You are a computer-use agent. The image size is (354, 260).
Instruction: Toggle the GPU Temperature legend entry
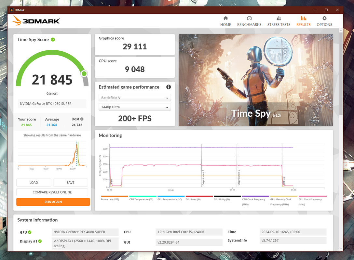[x=171, y=198]
